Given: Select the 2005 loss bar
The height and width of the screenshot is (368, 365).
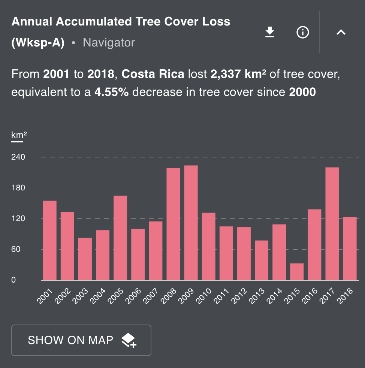Looking at the screenshot, I should [120, 238].
